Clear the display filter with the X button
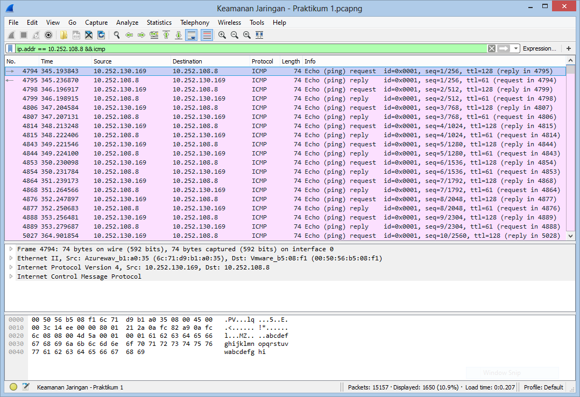Screen dimensions: 580x397 (491, 48)
